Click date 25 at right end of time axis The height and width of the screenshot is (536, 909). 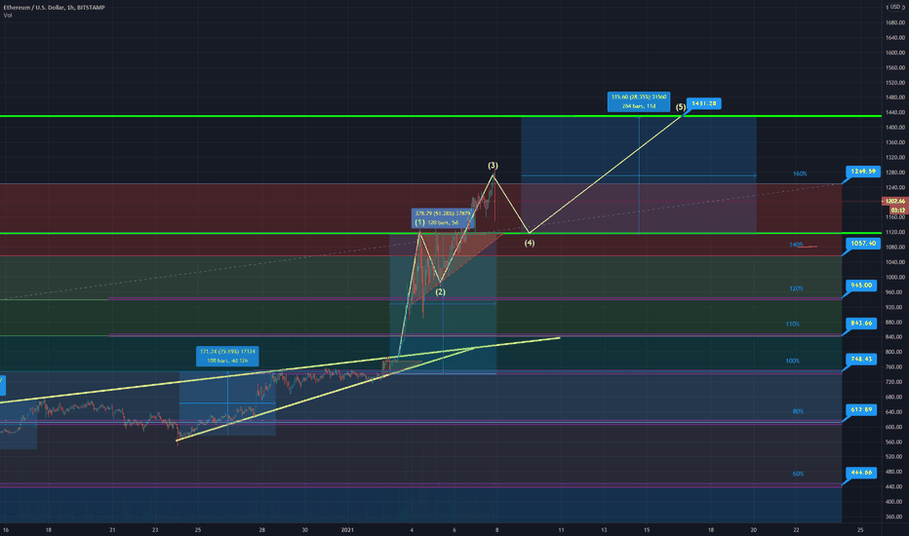[860, 529]
